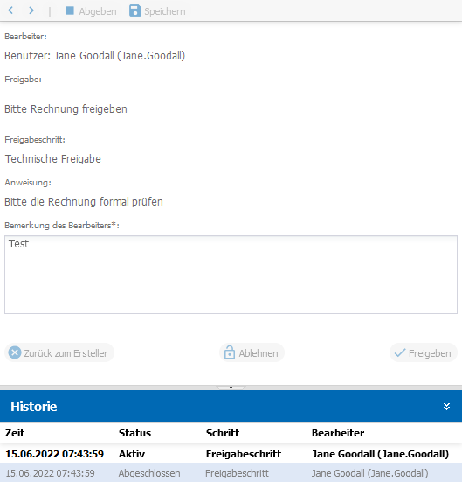The height and width of the screenshot is (488, 462).
Task: Click inside the Bemerkung des Bearbeiters text box
Action: pos(231,275)
